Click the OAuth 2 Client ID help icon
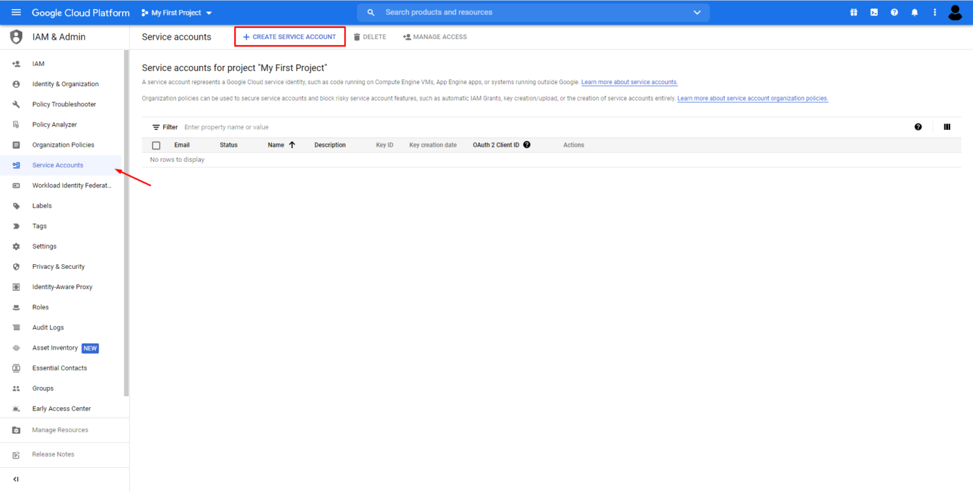This screenshot has width=973, height=492. pyautogui.click(x=527, y=145)
